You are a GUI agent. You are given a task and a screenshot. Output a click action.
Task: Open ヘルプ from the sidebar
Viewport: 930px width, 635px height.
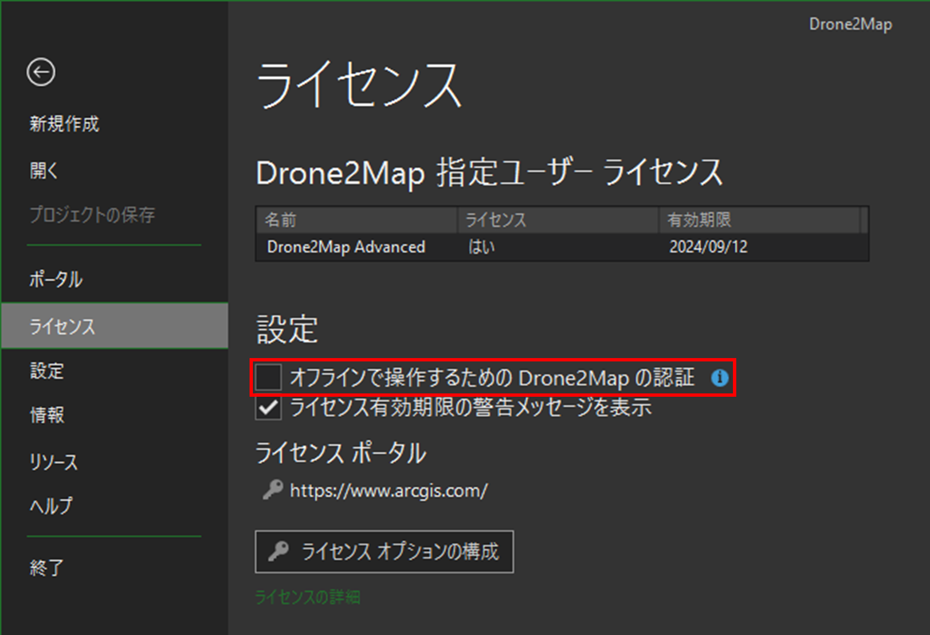[51, 505]
